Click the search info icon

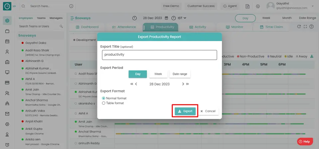click(71, 6)
